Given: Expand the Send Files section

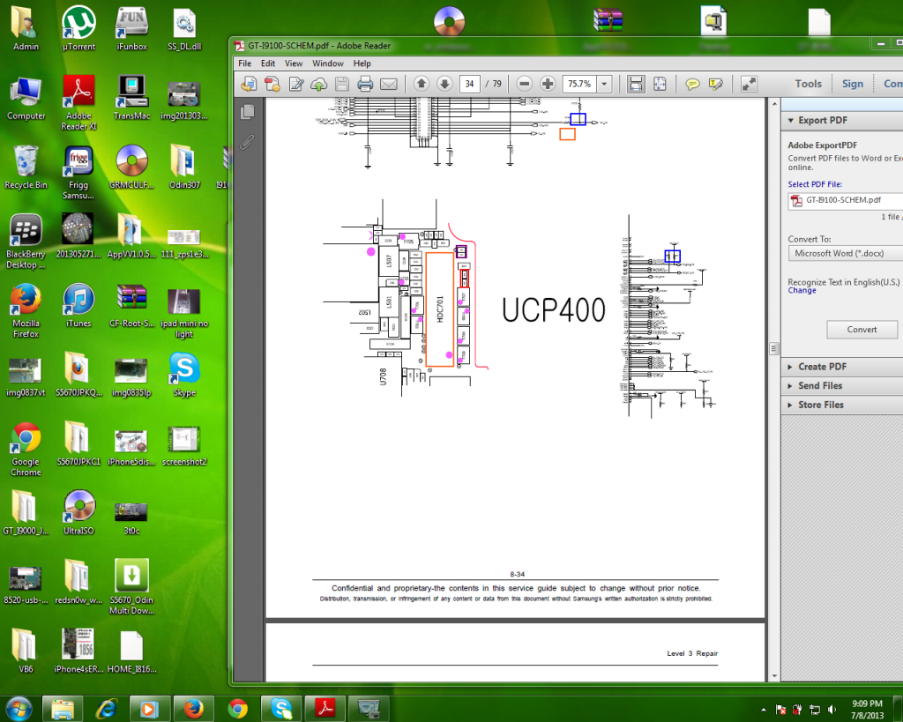Looking at the screenshot, I should pyautogui.click(x=820, y=386).
